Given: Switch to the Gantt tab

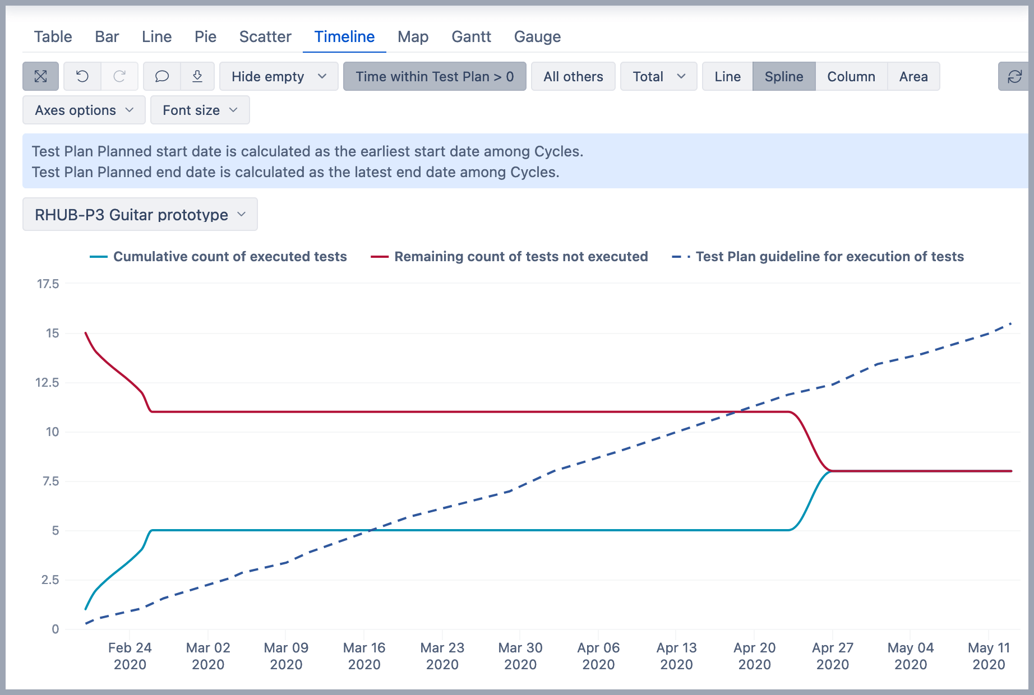Looking at the screenshot, I should point(471,36).
